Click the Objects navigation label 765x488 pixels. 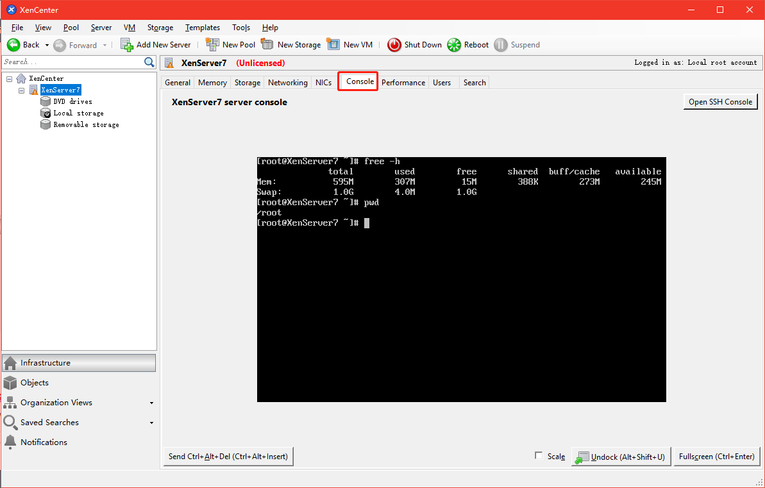tap(35, 383)
